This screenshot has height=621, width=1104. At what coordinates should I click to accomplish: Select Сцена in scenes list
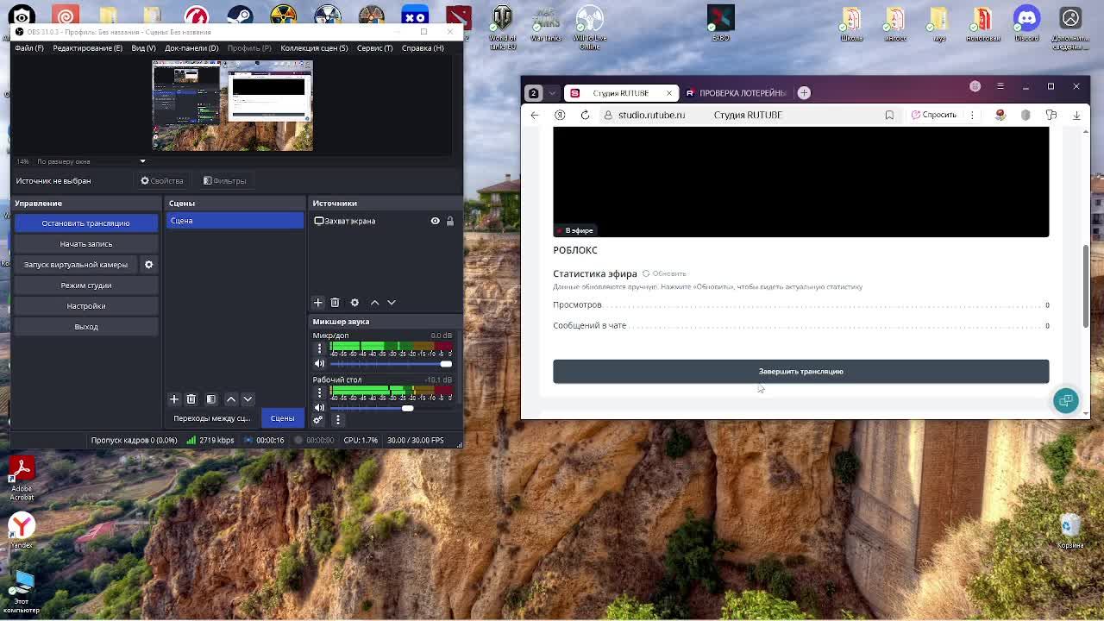tap(235, 221)
